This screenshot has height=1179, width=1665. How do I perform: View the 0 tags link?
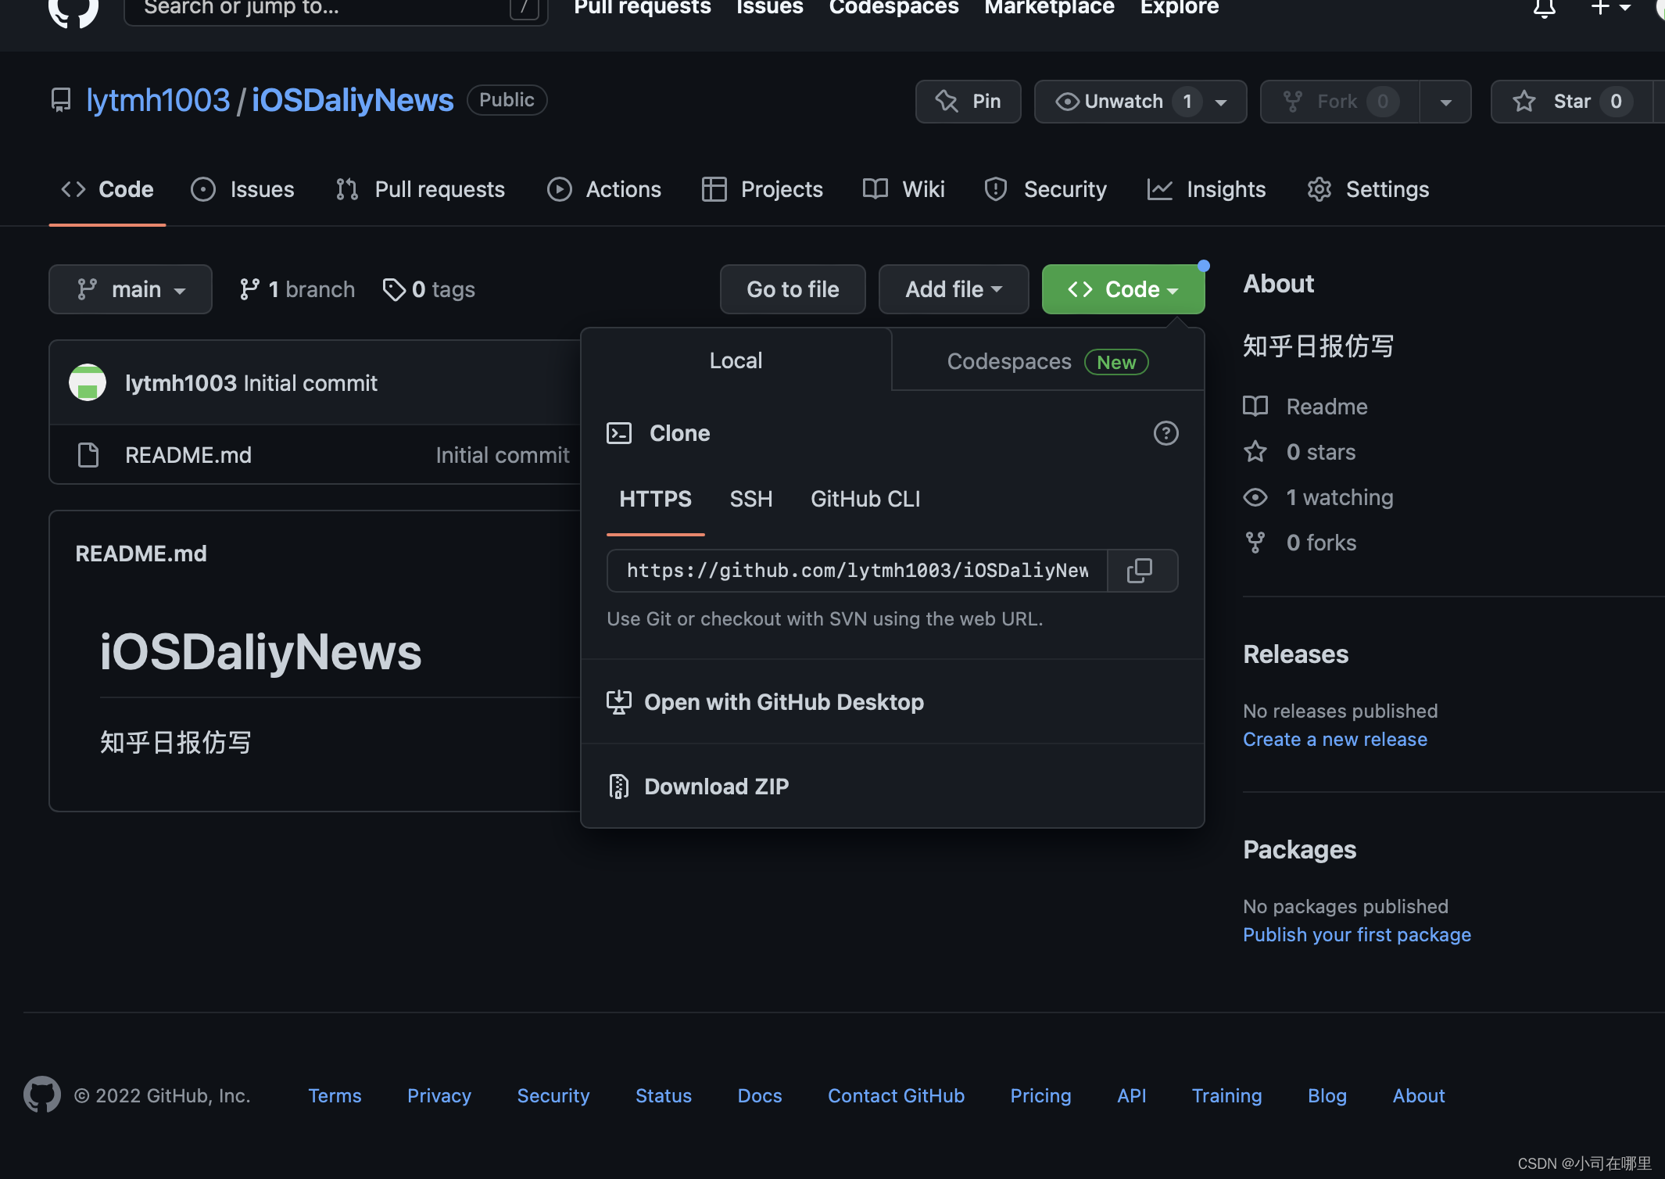pos(428,289)
